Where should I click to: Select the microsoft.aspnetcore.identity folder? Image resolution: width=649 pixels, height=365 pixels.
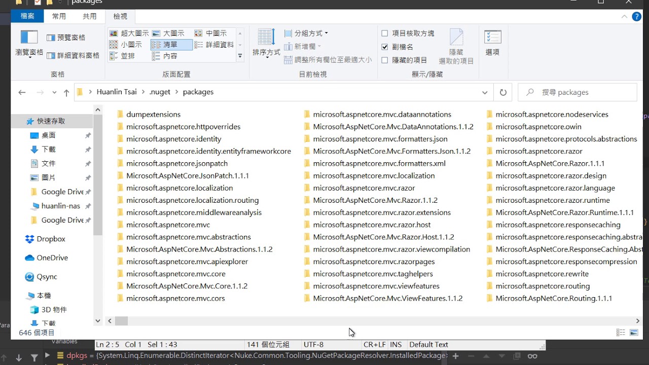pyautogui.click(x=169, y=139)
